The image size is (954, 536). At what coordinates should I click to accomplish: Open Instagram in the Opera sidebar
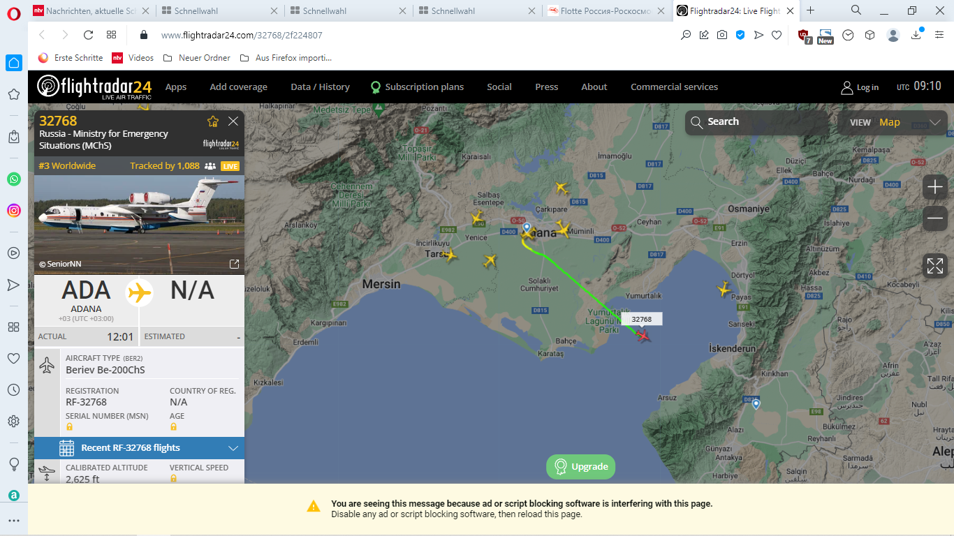(x=14, y=210)
